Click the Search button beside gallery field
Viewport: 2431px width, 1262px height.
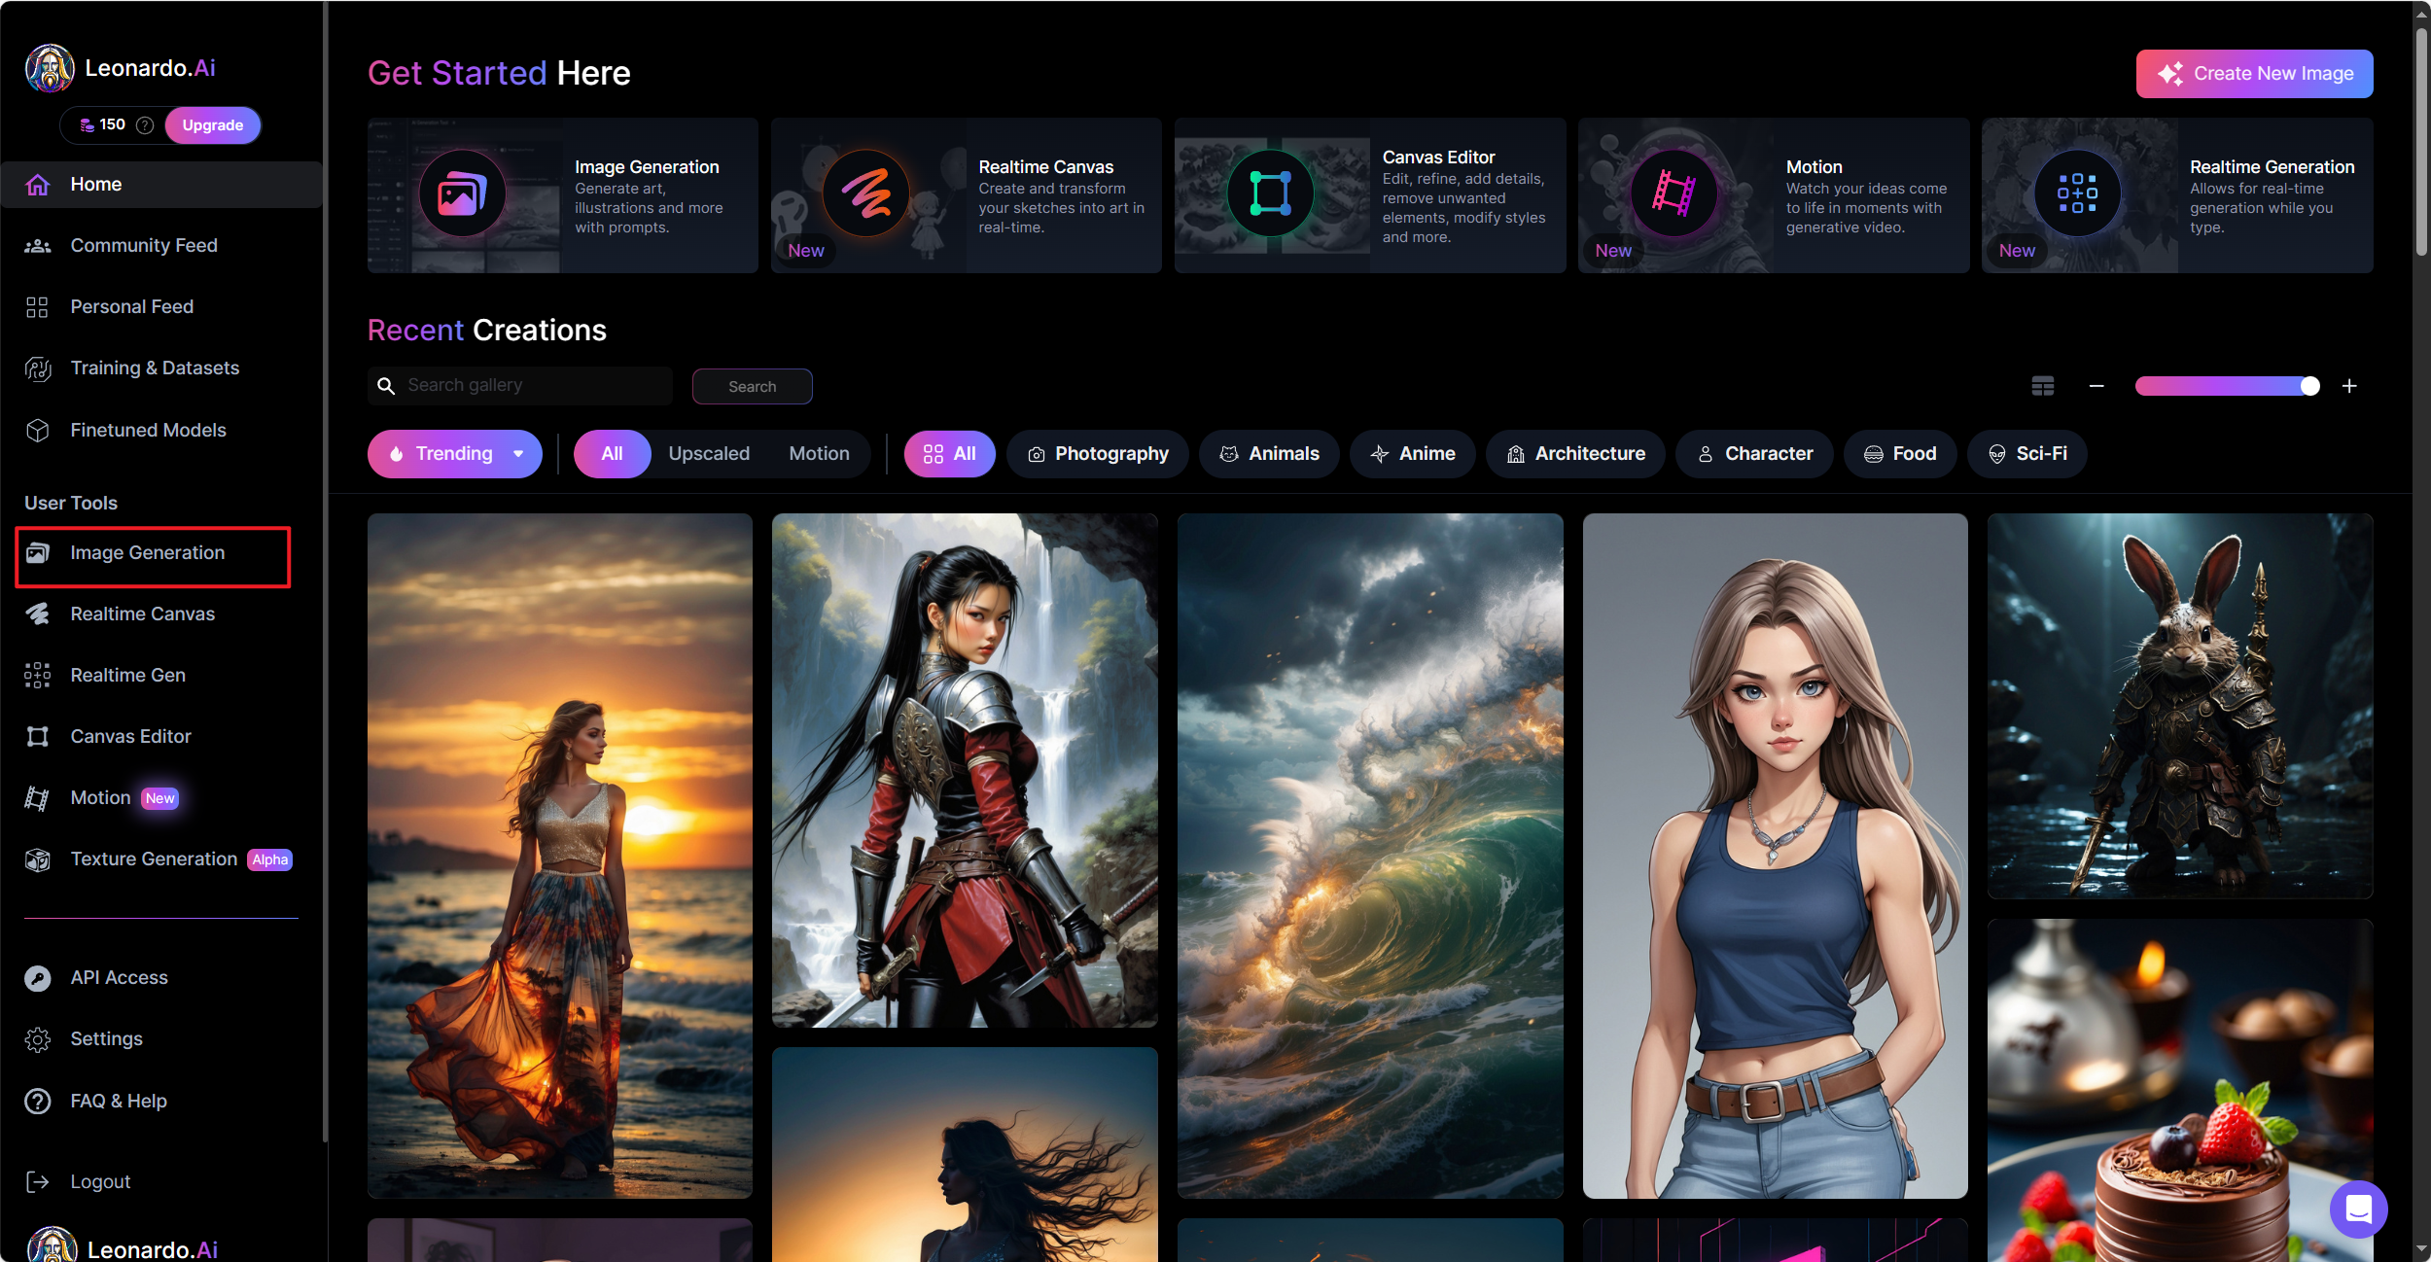click(753, 386)
